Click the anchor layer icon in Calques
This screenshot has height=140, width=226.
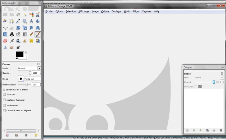[x=214, y=130]
